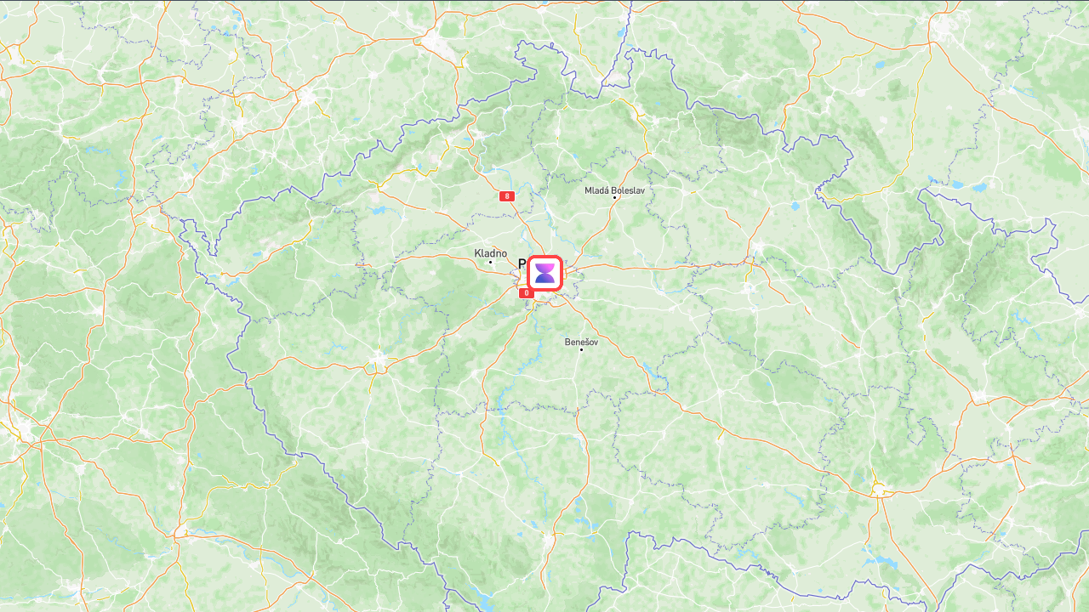Open the Mladá Boleslav city label
This screenshot has width=1089, height=612.
[614, 190]
